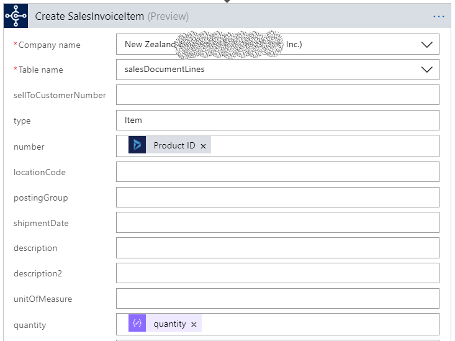Click the (Preview) tag in header
Screen dimensions: 455x341
[x=168, y=17]
